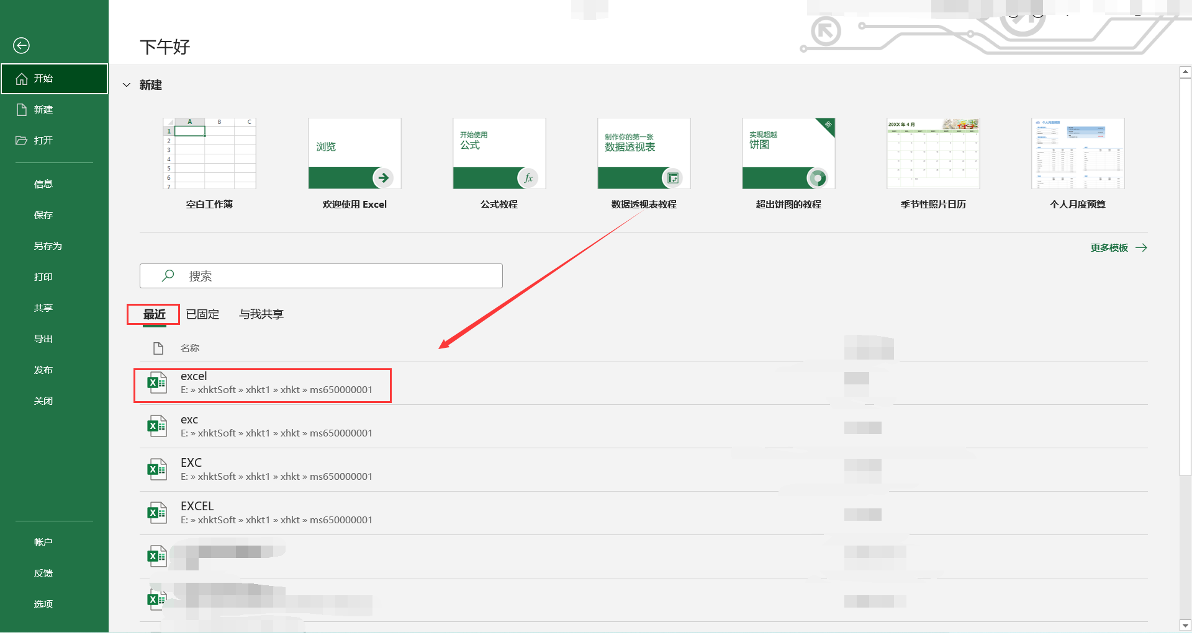Click the file icon column header
The width and height of the screenshot is (1192, 633).
[x=158, y=348]
